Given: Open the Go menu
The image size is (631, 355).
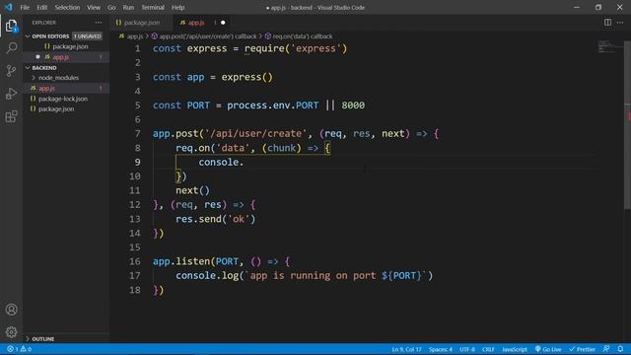Looking at the screenshot, I should pos(111,7).
